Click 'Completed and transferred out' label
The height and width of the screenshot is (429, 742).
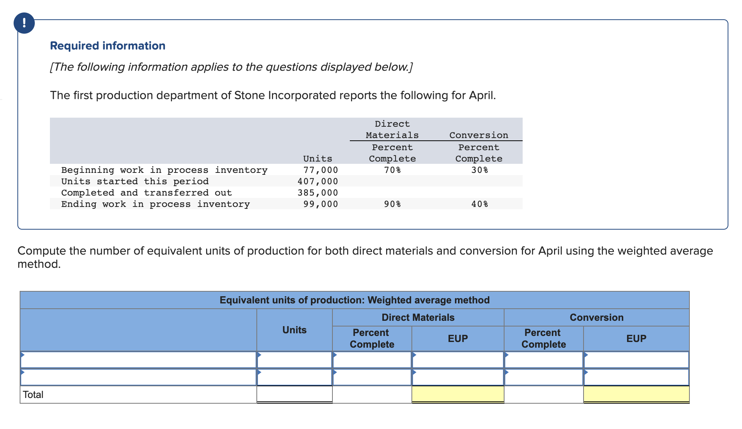[x=147, y=193]
